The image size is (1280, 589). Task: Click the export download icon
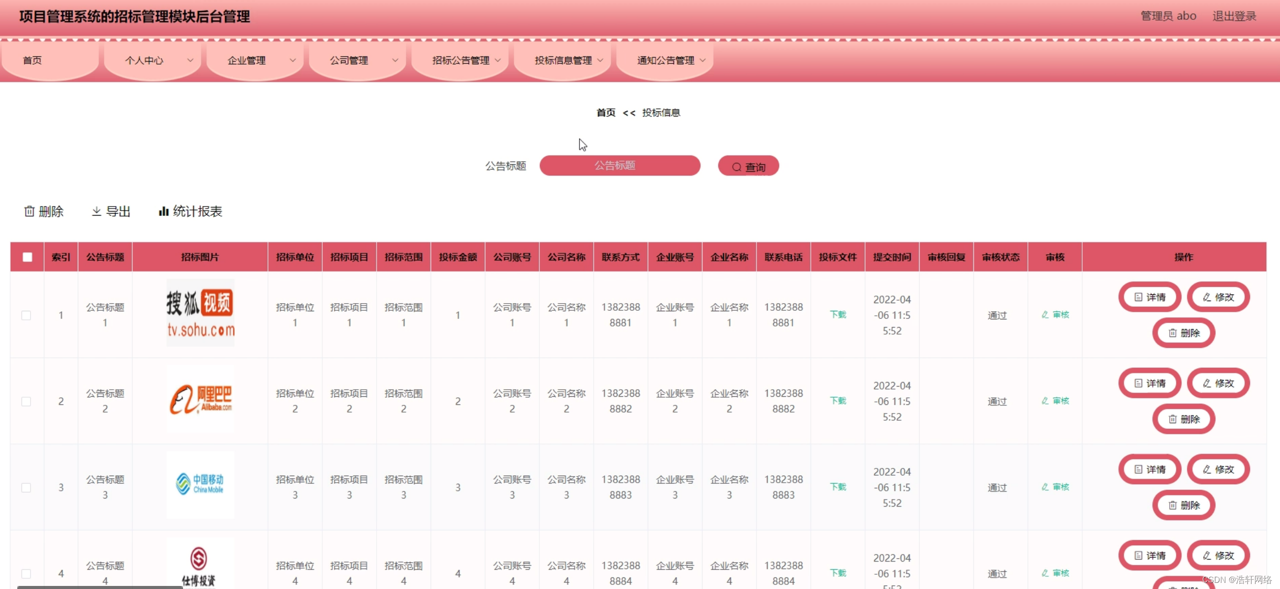[x=96, y=212]
